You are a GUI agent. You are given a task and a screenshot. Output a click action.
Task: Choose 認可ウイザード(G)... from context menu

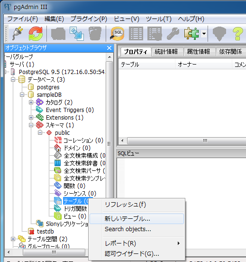point(137,254)
